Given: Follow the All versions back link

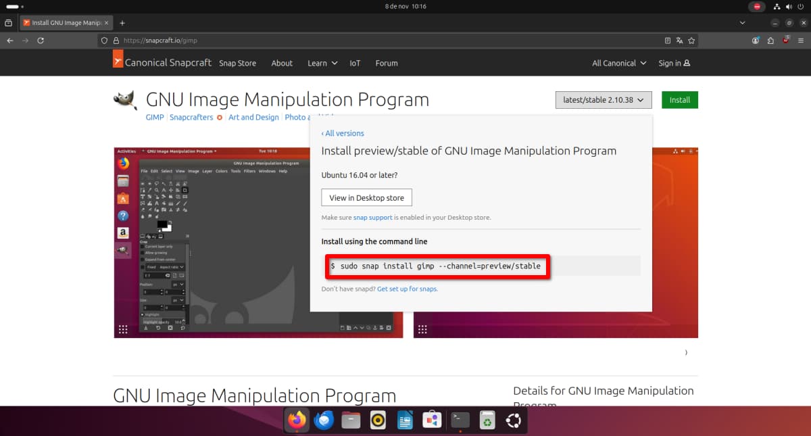Looking at the screenshot, I should click(x=343, y=133).
